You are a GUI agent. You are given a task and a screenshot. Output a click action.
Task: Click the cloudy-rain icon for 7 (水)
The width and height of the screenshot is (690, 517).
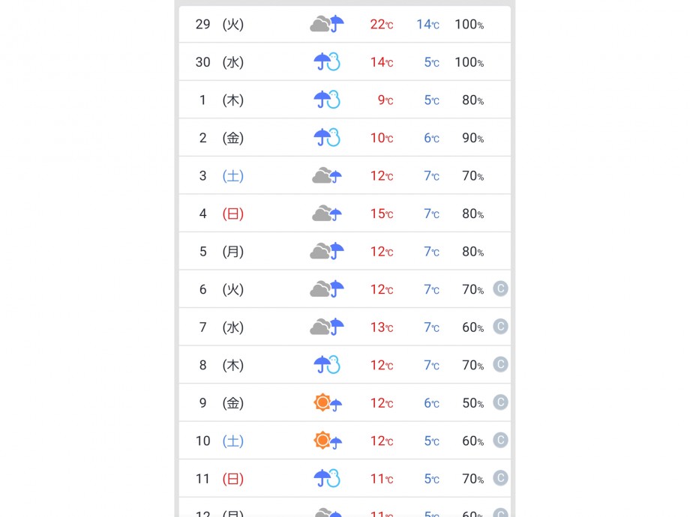[x=327, y=327]
